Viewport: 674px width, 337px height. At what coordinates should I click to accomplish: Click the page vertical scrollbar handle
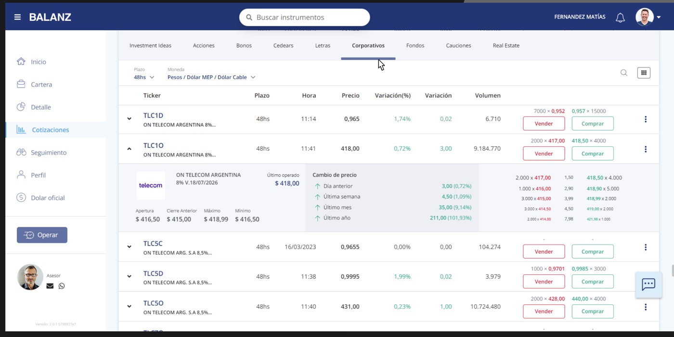(672, 271)
